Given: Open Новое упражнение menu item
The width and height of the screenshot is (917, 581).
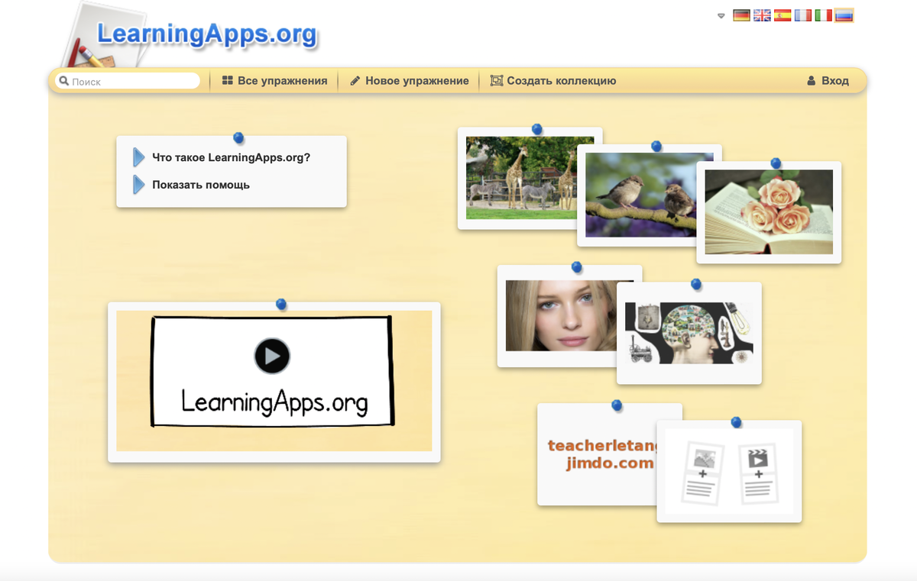Looking at the screenshot, I should click(409, 81).
